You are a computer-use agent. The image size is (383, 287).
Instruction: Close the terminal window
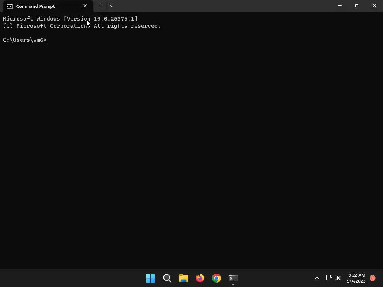pos(374,6)
